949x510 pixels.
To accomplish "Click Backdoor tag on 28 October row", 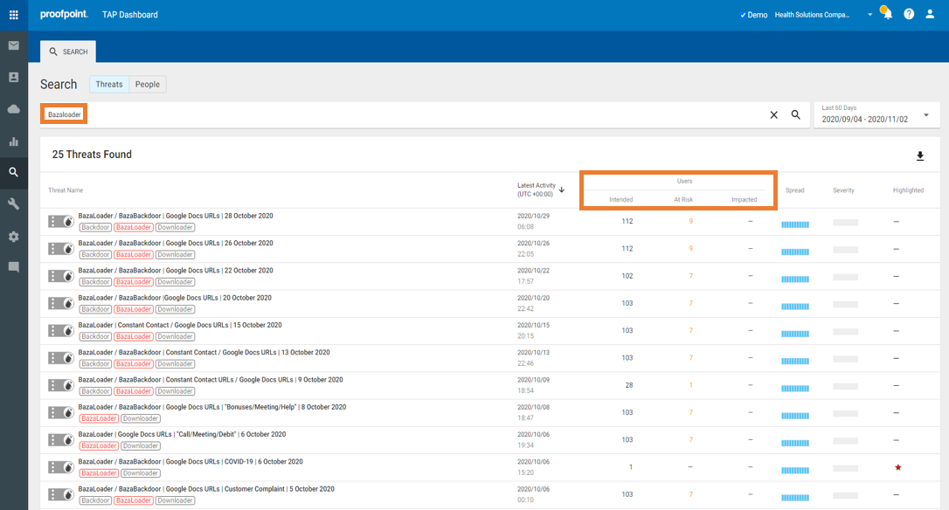I will click(x=95, y=227).
